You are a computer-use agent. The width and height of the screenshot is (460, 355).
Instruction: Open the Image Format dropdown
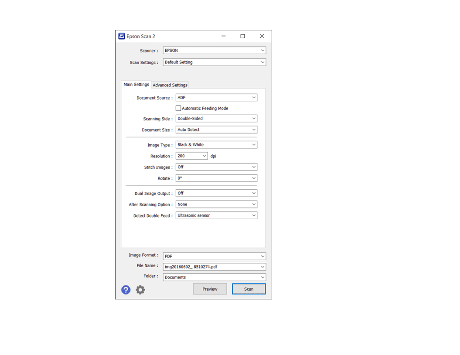(x=214, y=256)
